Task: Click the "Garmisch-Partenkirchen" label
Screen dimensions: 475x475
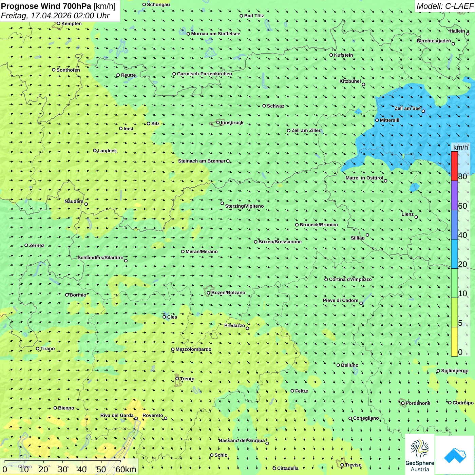Action: pos(205,74)
